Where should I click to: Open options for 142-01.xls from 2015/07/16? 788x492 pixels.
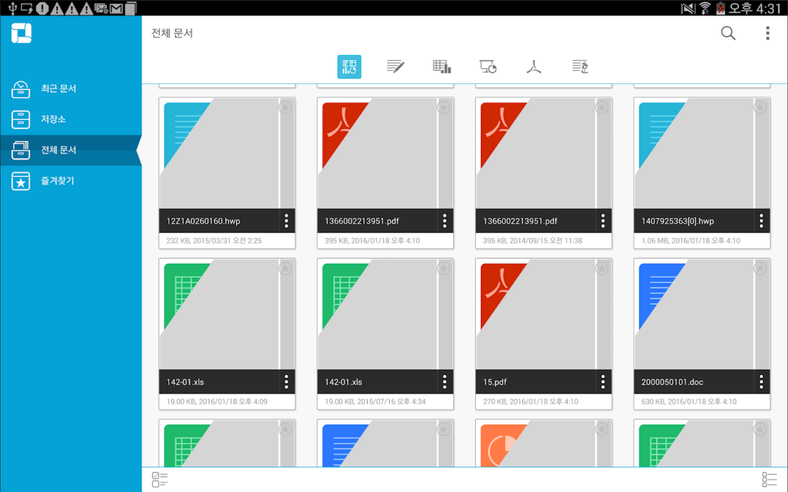click(445, 382)
